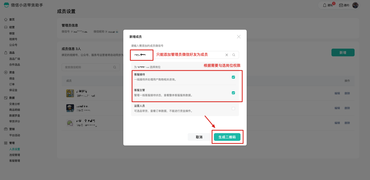Click the third member's WeChat avatar

tap(70, 123)
